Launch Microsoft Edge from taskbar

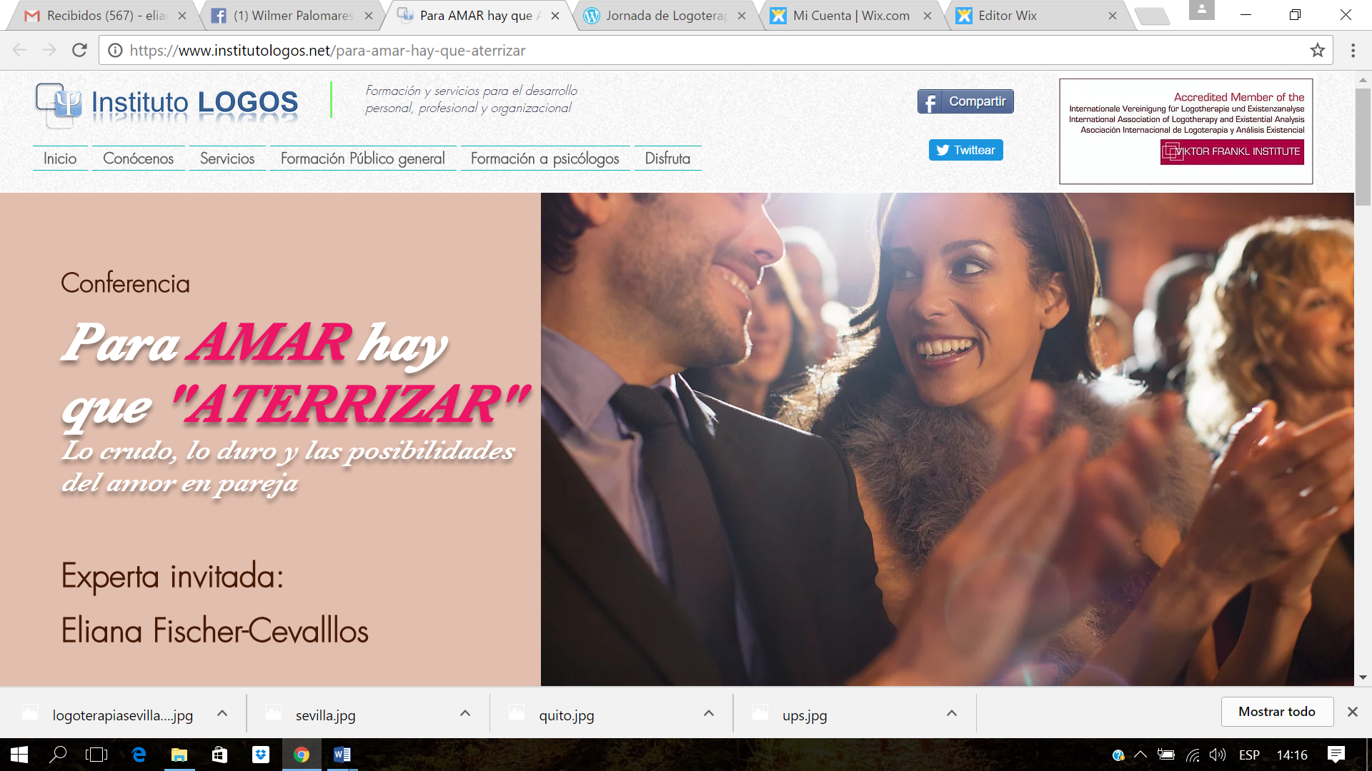139,755
